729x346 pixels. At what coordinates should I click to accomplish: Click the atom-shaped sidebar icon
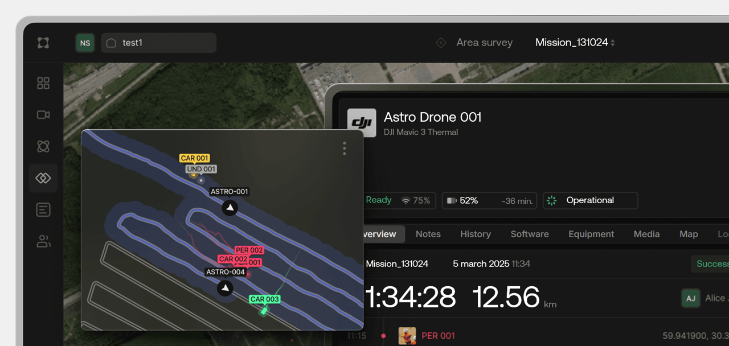pos(43,146)
